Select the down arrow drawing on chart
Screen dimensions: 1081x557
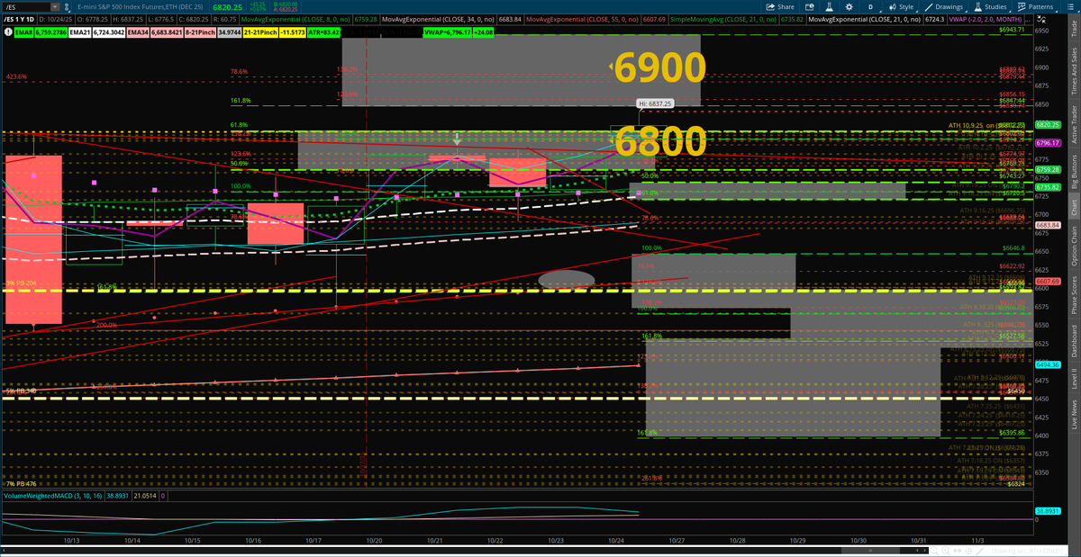coord(458,139)
